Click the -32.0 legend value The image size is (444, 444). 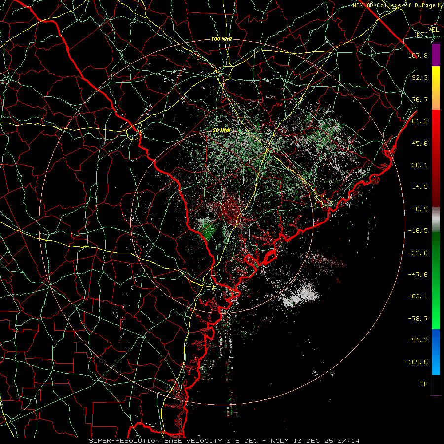coord(418,253)
